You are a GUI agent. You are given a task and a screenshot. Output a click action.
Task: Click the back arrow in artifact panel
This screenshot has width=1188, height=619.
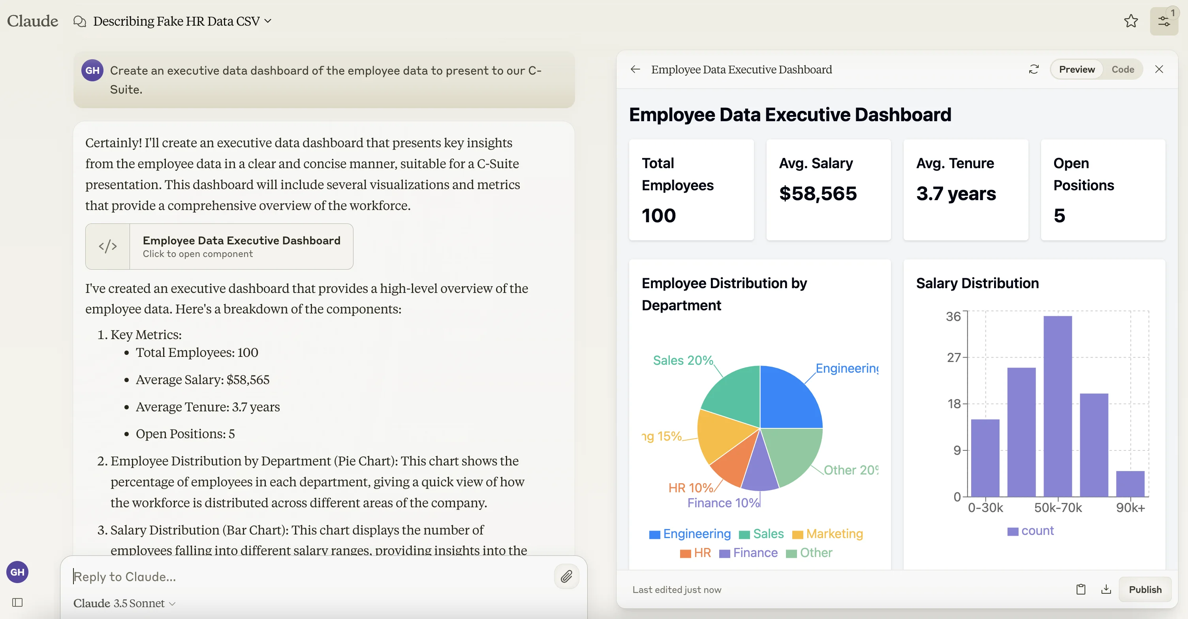tap(635, 69)
